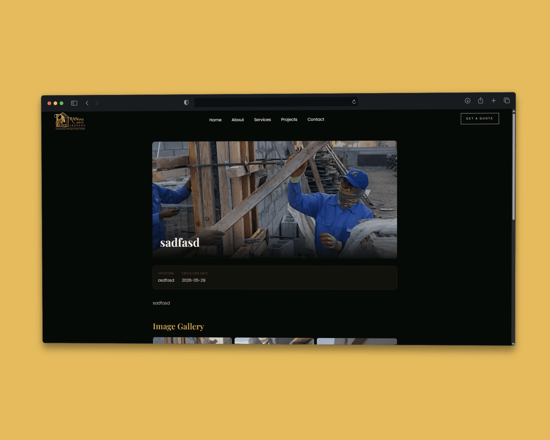
Task: Click the Get a Quote button
Action: pos(480,119)
